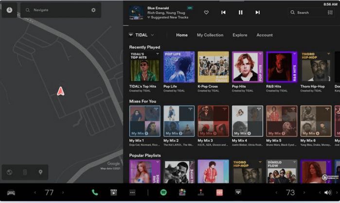Go back to the previous track
This screenshot has width=340, height=203.
click(x=223, y=12)
